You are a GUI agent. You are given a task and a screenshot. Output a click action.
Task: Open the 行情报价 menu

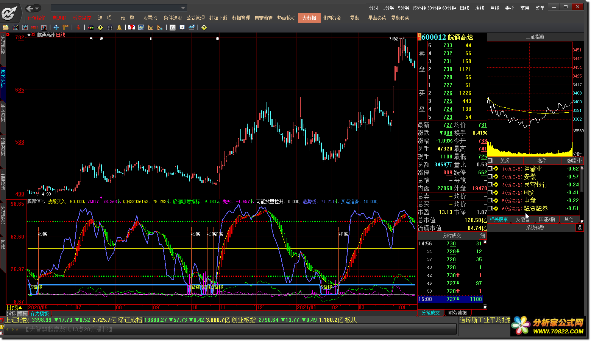[x=37, y=18]
